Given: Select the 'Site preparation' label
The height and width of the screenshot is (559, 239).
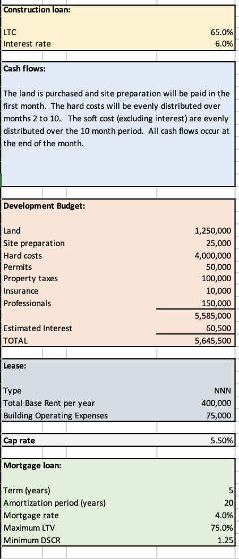Looking at the screenshot, I should [x=34, y=243].
